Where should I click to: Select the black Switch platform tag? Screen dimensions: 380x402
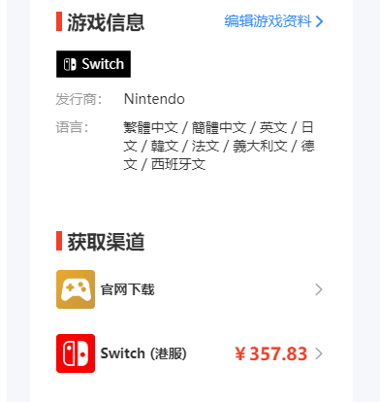click(x=93, y=64)
